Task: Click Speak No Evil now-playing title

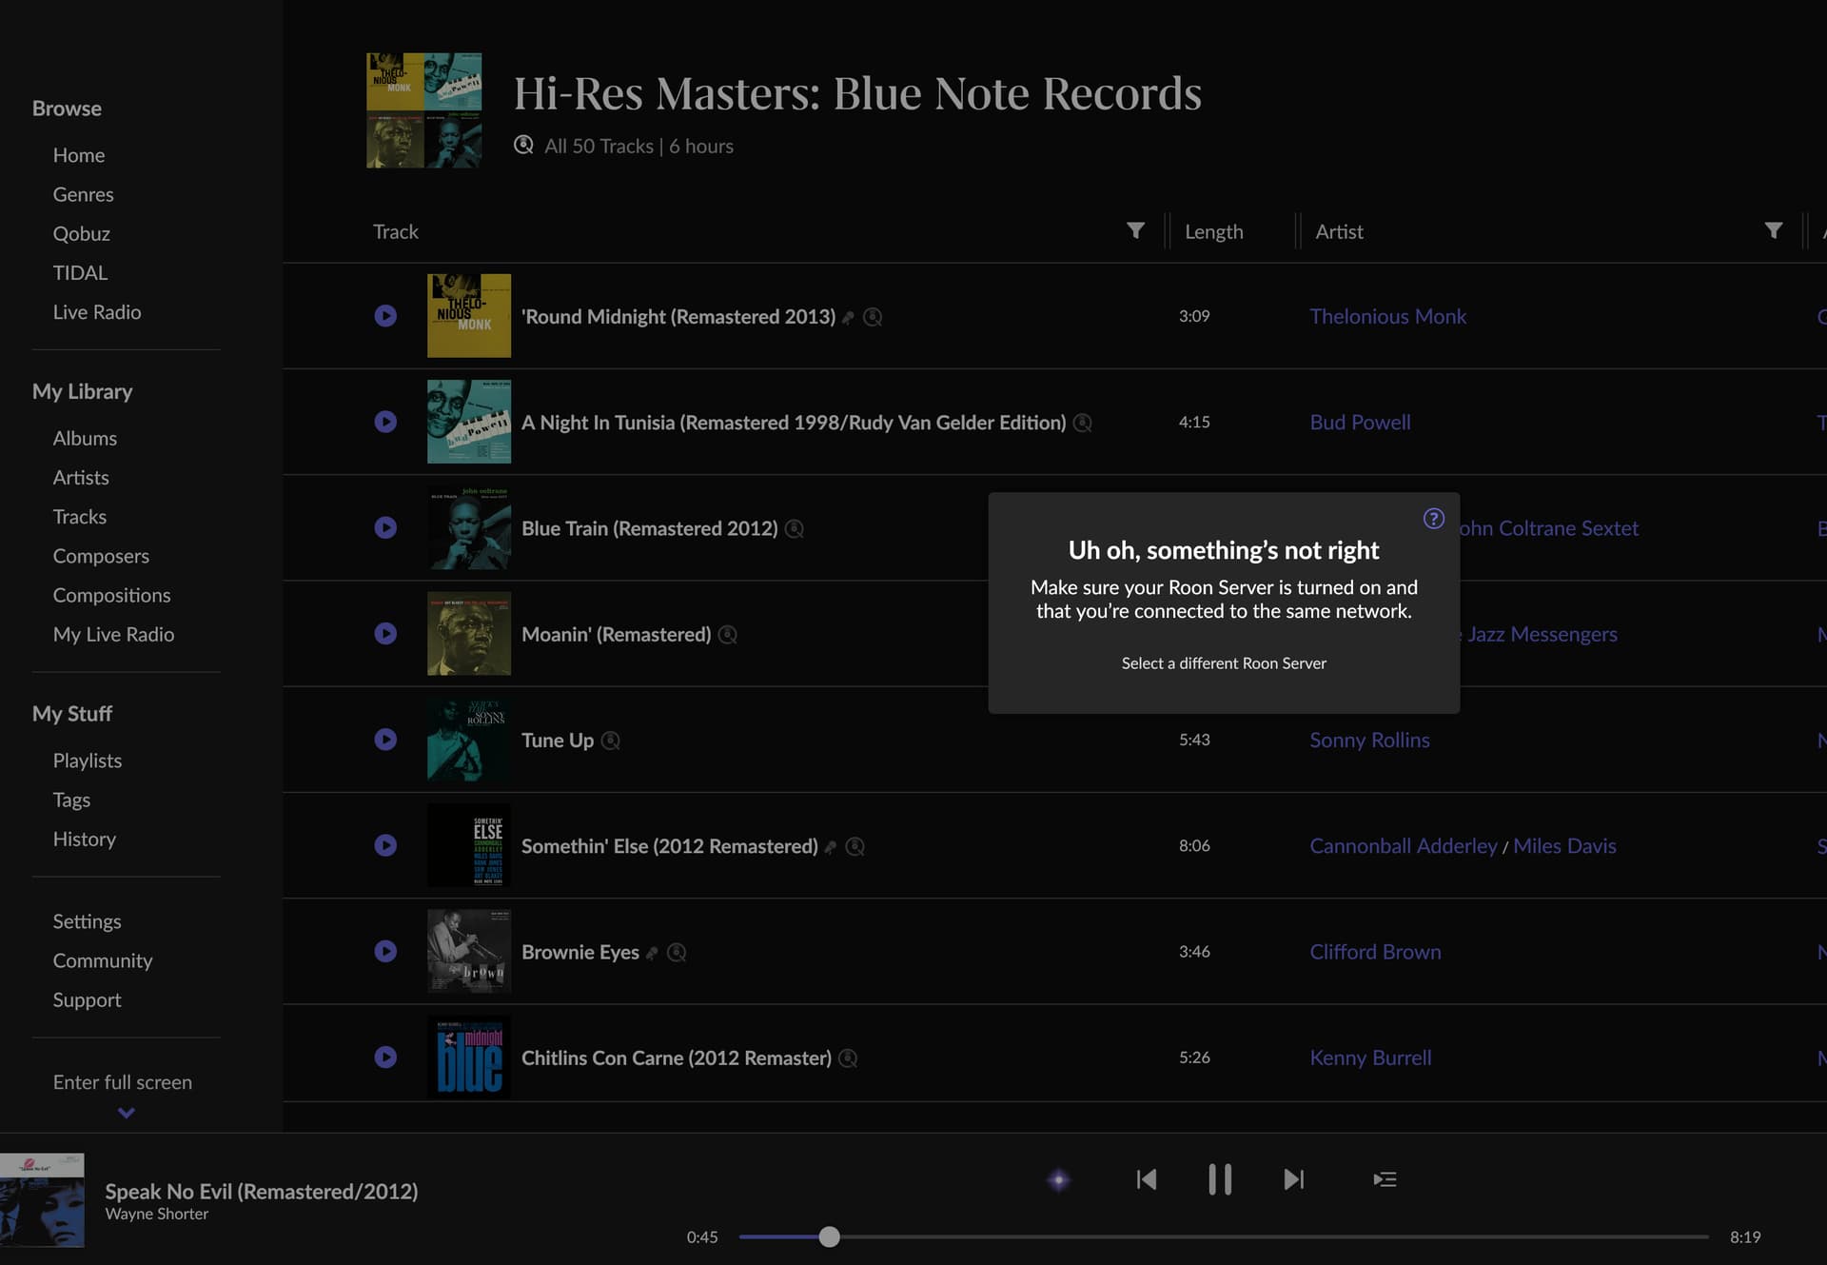Action: (x=261, y=1191)
